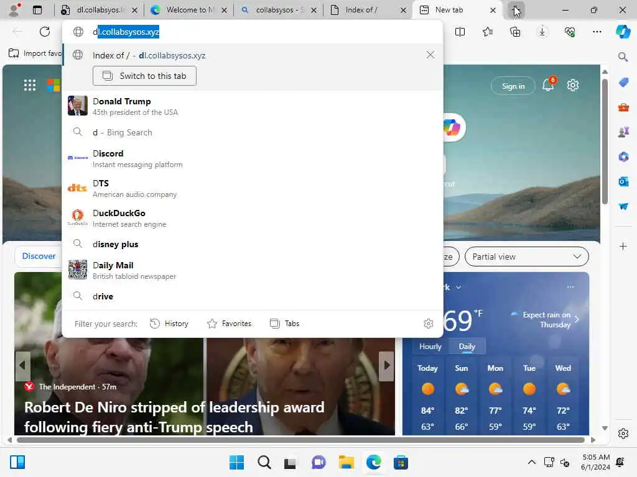Switch to the Index of / tab
Viewport: 637px width, 477px height.
(x=368, y=10)
